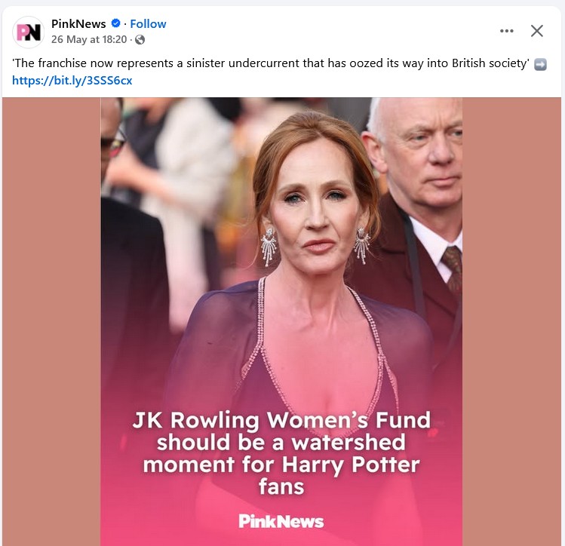Screen dimensions: 565x546
Task: Click the blue verified badge
Action: click(x=115, y=24)
